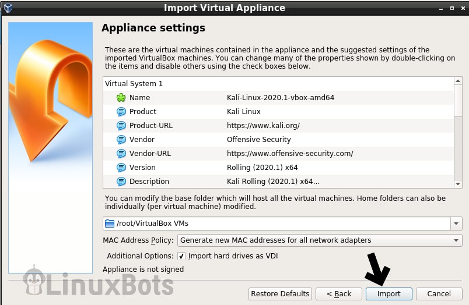Image resolution: width=469 pixels, height=305 pixels.
Task: Click the Description label
Action: click(149, 182)
